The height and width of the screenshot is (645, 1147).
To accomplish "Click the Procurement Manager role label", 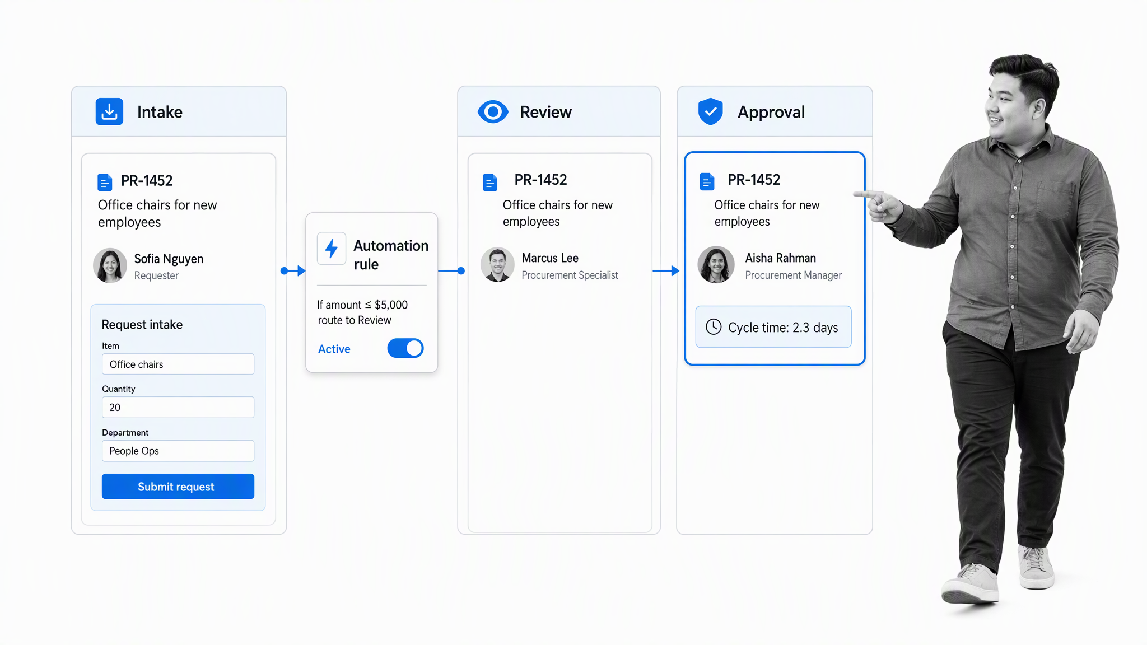I will tap(793, 275).
